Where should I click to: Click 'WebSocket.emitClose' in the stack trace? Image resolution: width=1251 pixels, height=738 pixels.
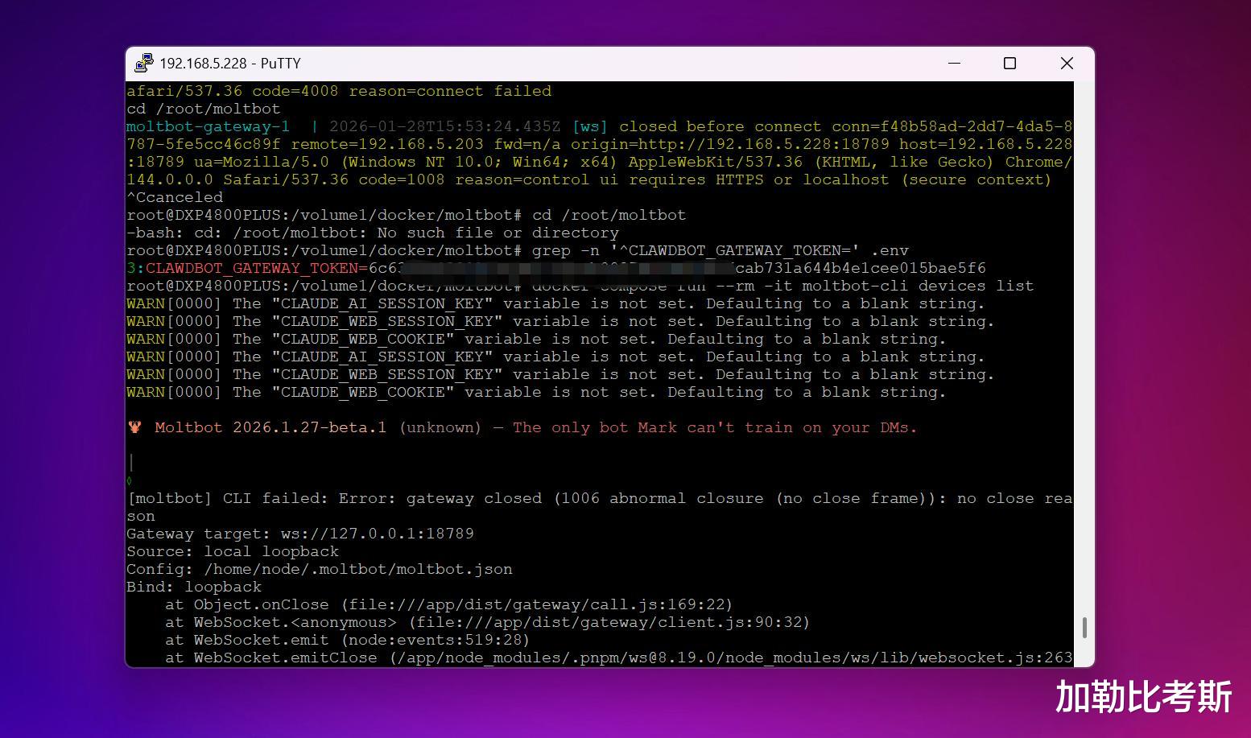(286, 658)
